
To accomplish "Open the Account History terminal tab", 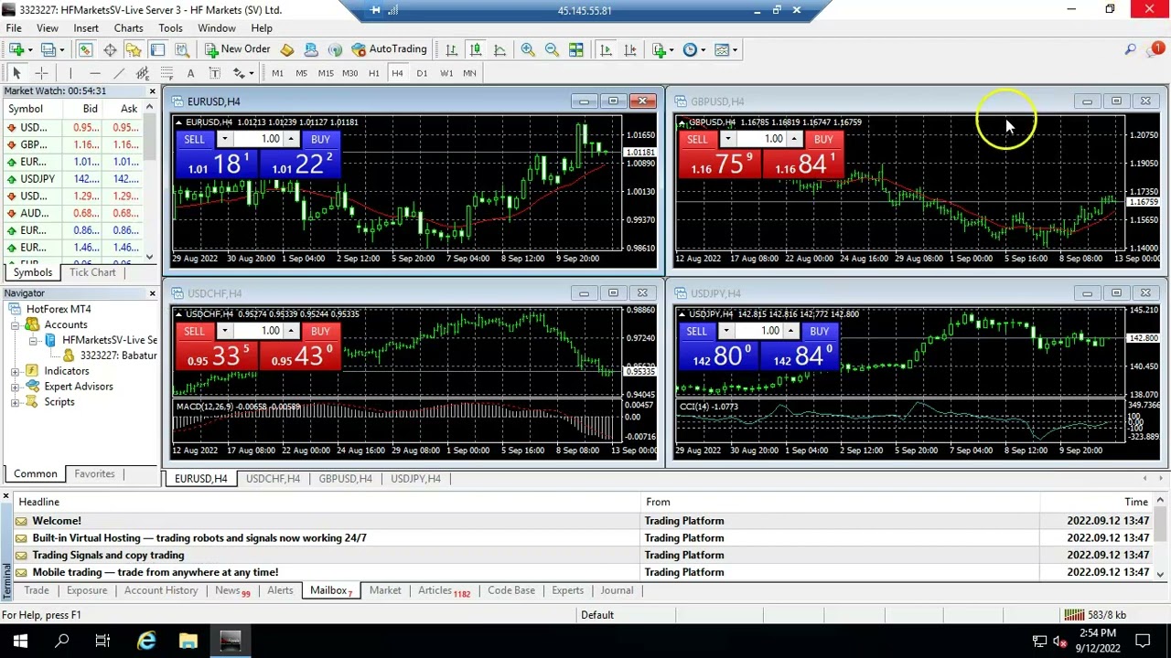I will point(161,590).
